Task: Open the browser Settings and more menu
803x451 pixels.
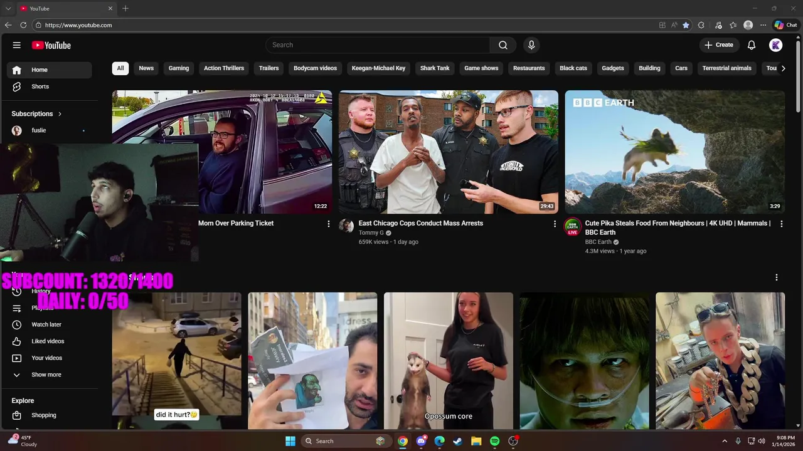Action: coord(763,25)
